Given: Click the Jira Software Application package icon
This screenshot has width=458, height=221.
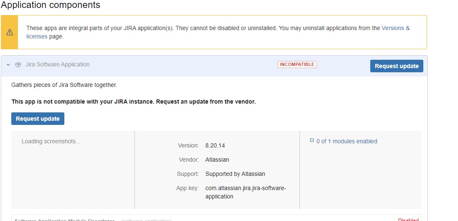Looking at the screenshot, I should pyautogui.click(x=18, y=65).
